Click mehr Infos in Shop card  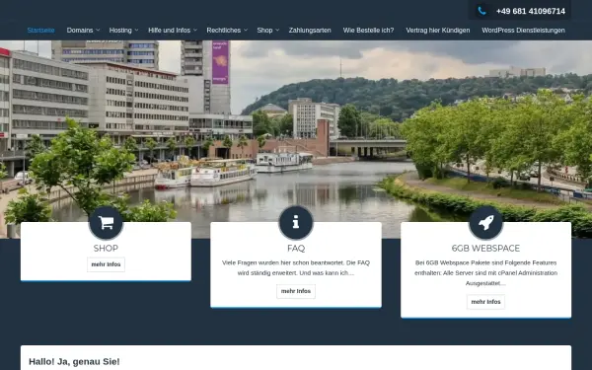[x=106, y=264]
